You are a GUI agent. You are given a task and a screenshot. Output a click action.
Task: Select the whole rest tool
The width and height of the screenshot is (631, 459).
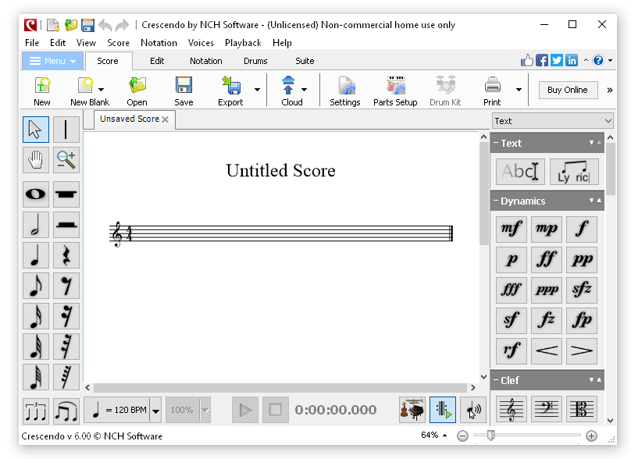point(66,194)
